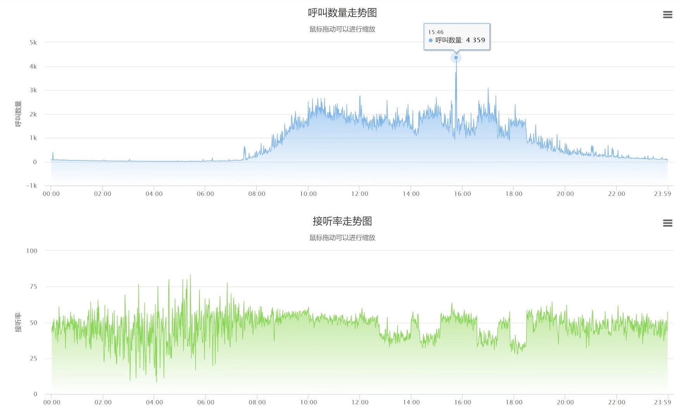Select the 12:00 tick on the call volume chart
Viewport: 681px width, 419px height.
click(359, 194)
